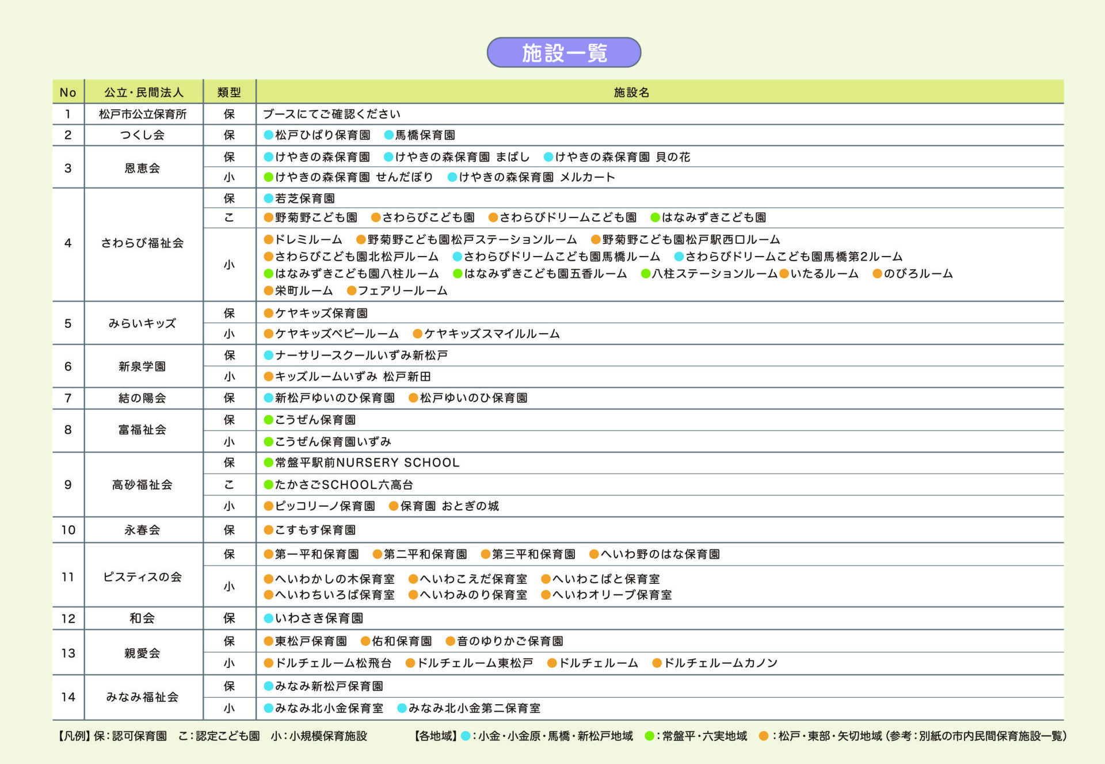Image resolution: width=1105 pixels, height=764 pixels.
Task: Click the 施設一覧 title badge
Action: [x=563, y=52]
